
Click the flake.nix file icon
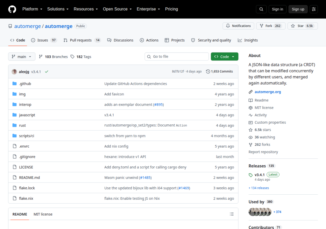coord(15,198)
